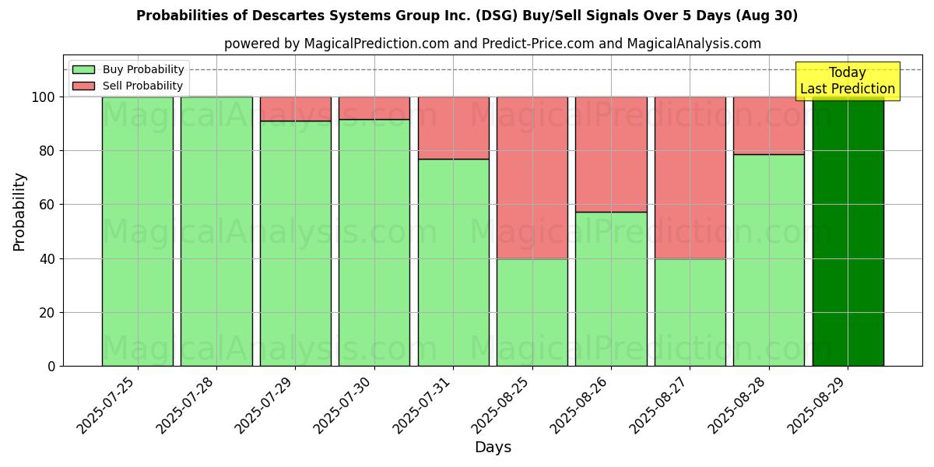The height and width of the screenshot is (467, 934).
Task: Click the green buy segment for 2025-08-26
Action: pos(611,289)
